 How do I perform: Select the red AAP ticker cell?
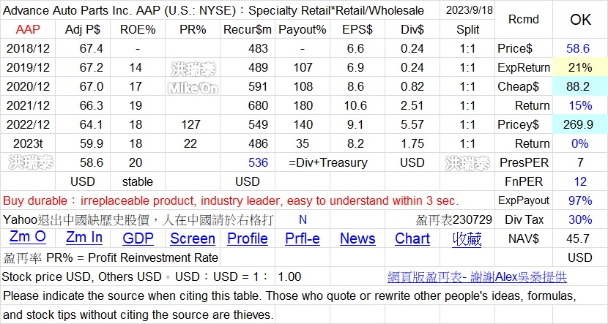pos(28,29)
